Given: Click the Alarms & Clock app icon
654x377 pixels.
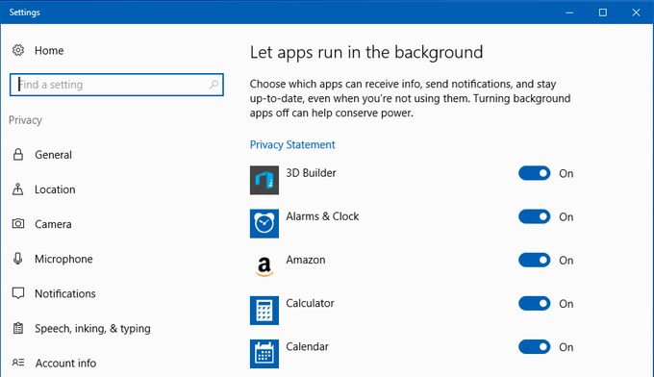Looking at the screenshot, I should 264,223.
